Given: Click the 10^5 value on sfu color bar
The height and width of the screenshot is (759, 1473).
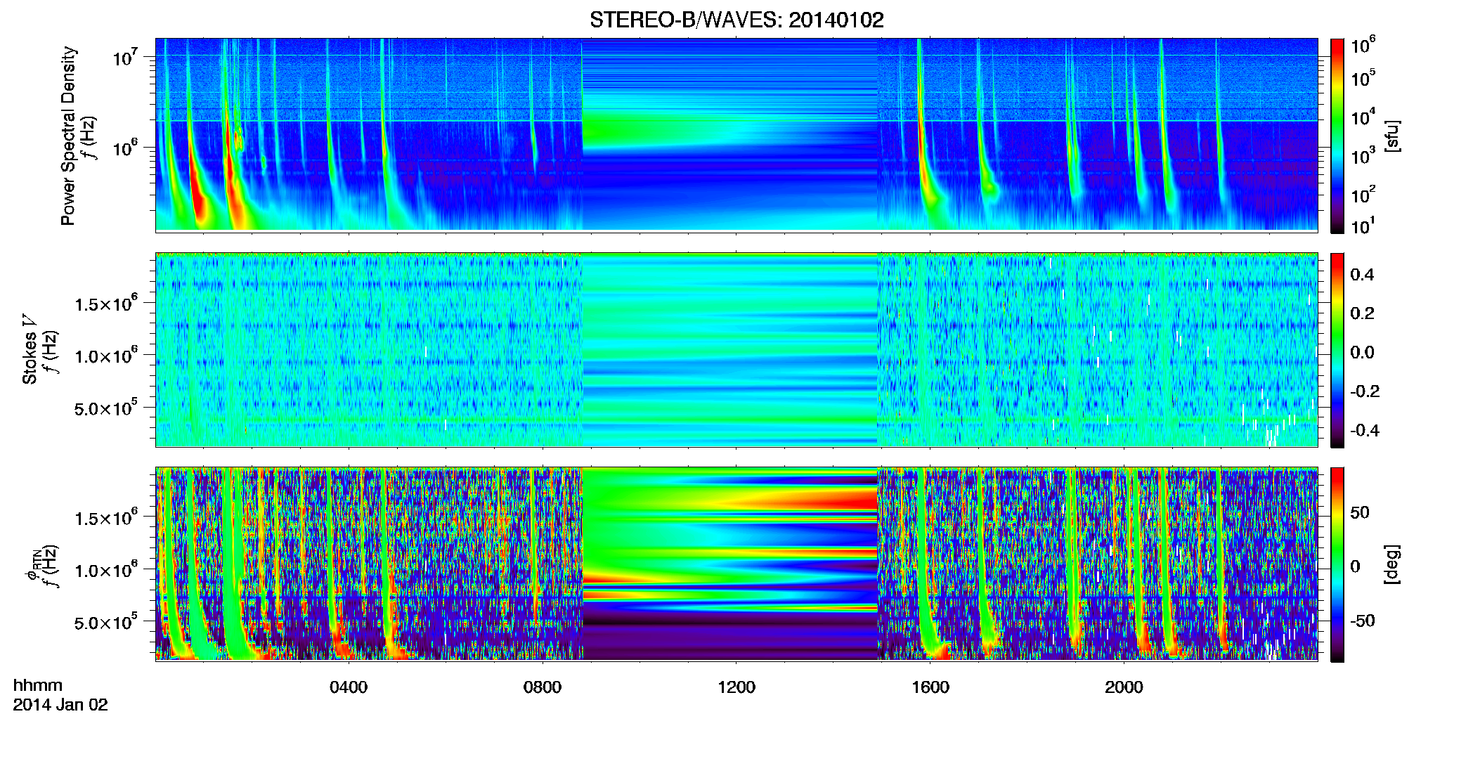Looking at the screenshot, I should tap(1363, 78).
